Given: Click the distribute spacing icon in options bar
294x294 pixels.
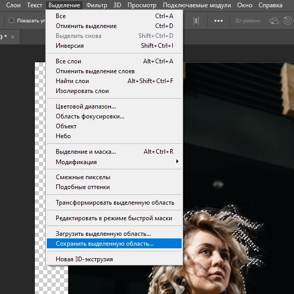Looking at the screenshot, I should [196, 21].
